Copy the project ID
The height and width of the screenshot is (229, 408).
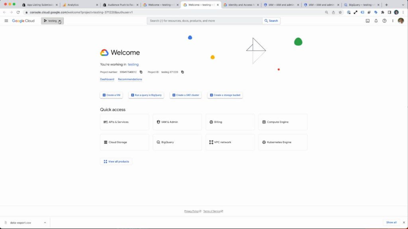pos(182,72)
